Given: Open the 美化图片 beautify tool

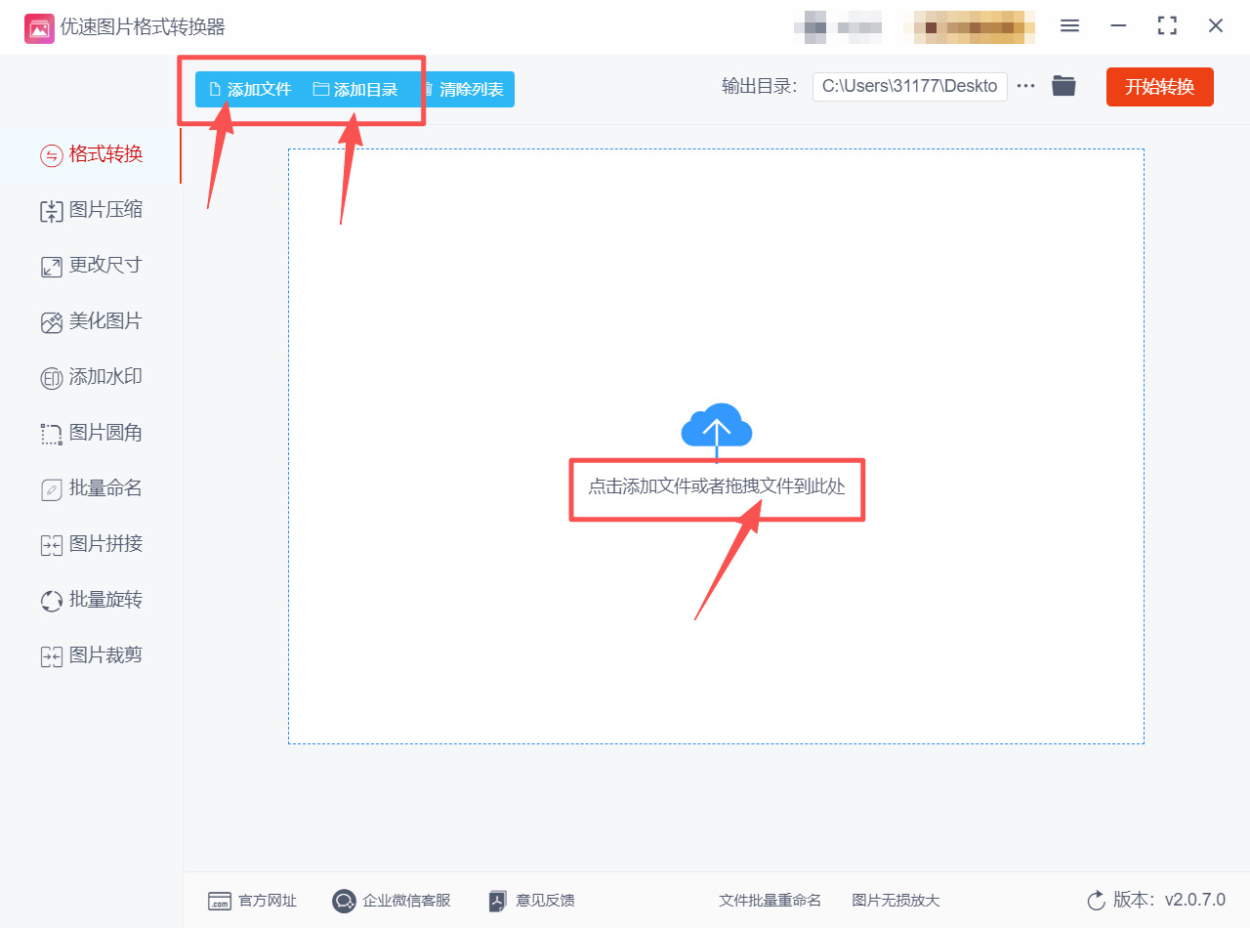Looking at the screenshot, I should click(x=93, y=320).
